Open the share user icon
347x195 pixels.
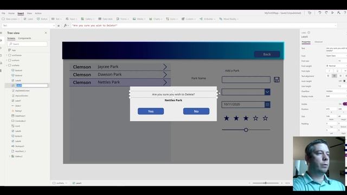(x=338, y=13)
